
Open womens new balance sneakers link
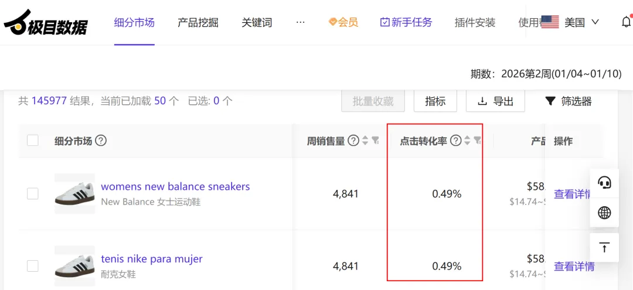pyautogui.click(x=175, y=186)
